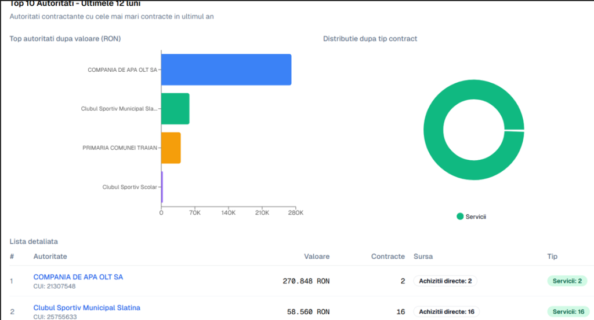Click the 'Achizitii directe: 16' badge

[x=446, y=312]
